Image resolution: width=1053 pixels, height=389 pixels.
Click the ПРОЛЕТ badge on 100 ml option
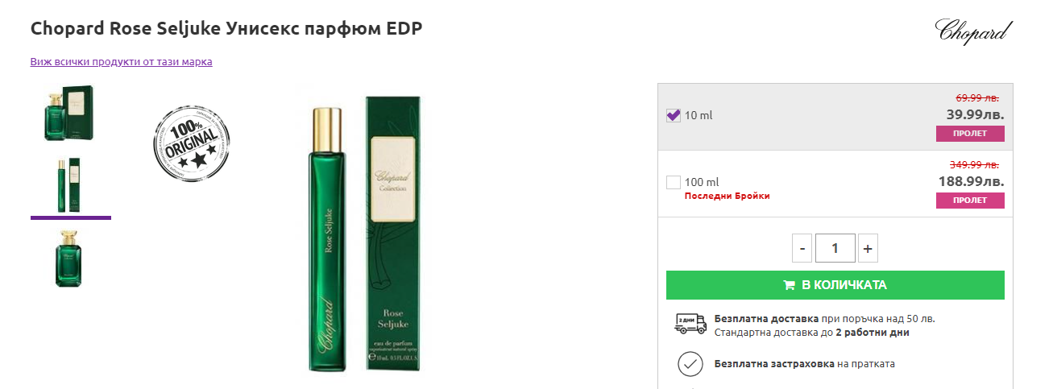click(x=970, y=201)
